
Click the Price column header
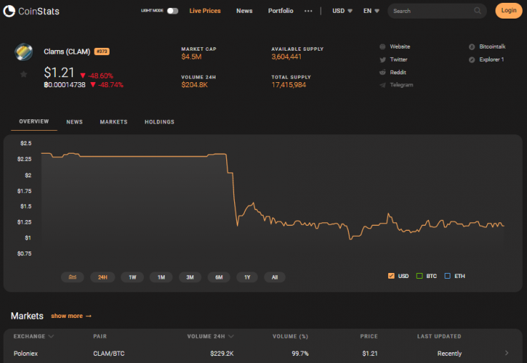369,336
